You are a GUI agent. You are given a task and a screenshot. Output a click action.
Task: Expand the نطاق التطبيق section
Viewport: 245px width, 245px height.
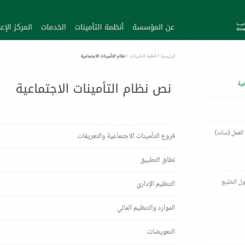(87, 161)
